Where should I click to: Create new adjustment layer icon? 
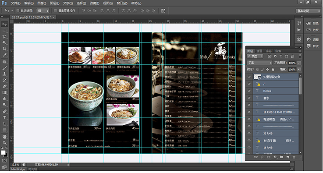point(275,157)
